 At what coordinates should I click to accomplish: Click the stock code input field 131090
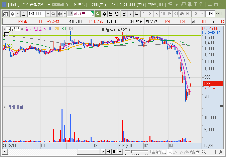pos(37,14)
